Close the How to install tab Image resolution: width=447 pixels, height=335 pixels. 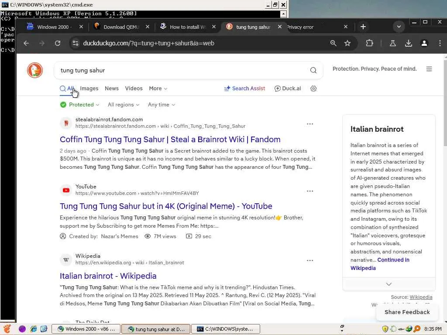coord(214,27)
